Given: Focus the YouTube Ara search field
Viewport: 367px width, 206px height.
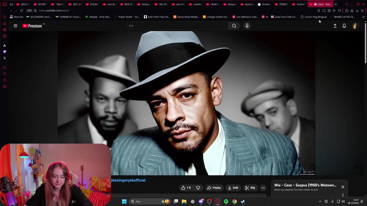Looking at the screenshot, I should coord(177,26).
